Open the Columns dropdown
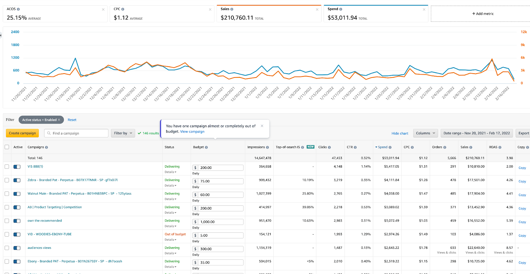The image size is (530, 274). click(x=426, y=133)
